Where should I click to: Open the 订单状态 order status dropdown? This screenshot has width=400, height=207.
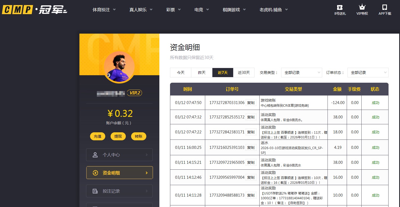click(368, 72)
